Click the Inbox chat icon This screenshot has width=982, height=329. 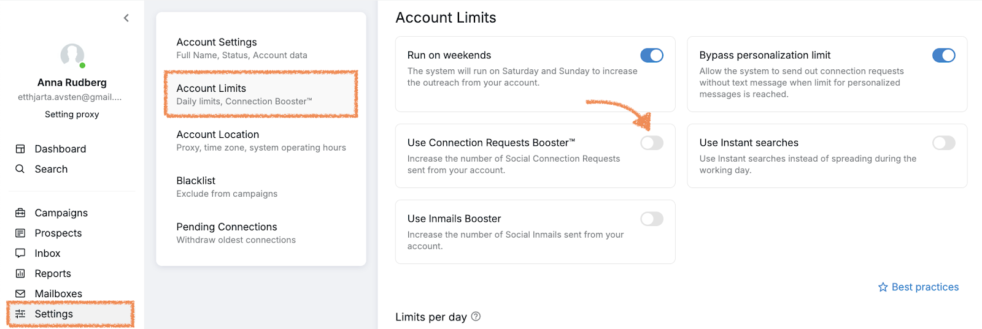(x=20, y=253)
